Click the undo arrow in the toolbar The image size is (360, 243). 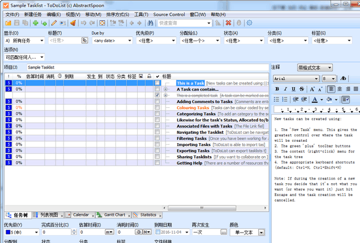tap(83, 23)
